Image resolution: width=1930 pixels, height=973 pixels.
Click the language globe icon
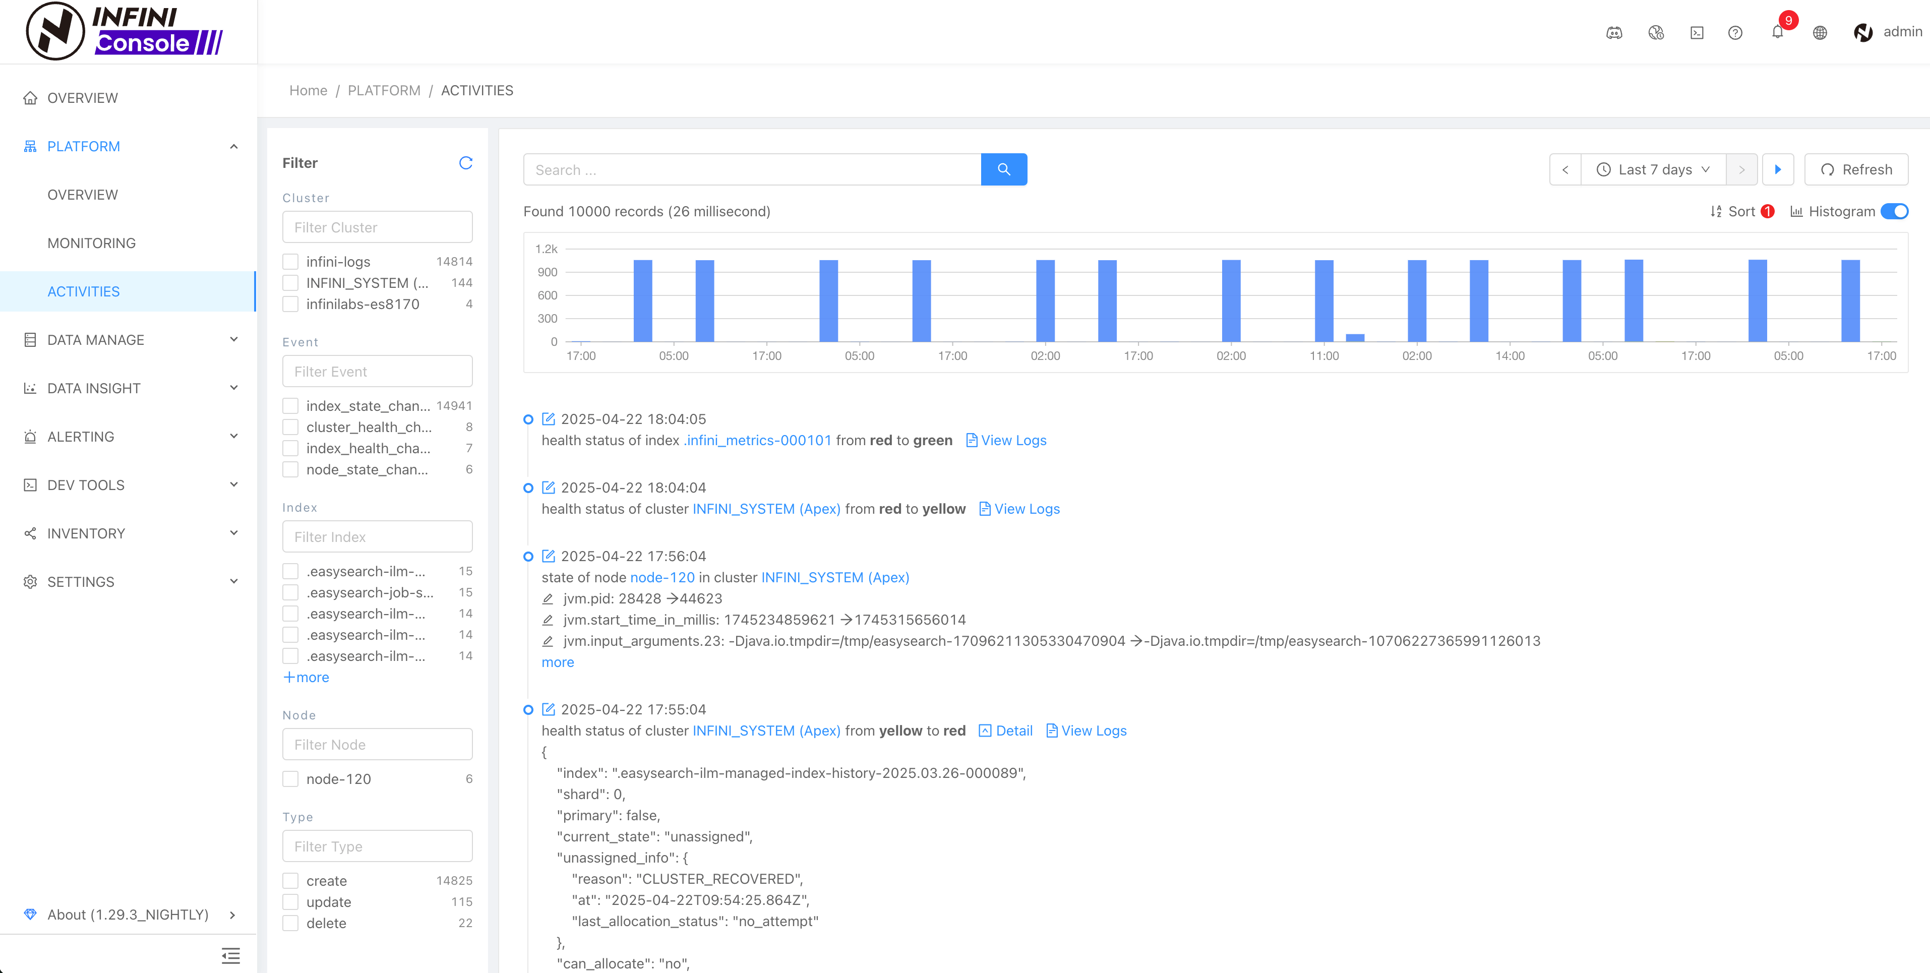(1820, 32)
